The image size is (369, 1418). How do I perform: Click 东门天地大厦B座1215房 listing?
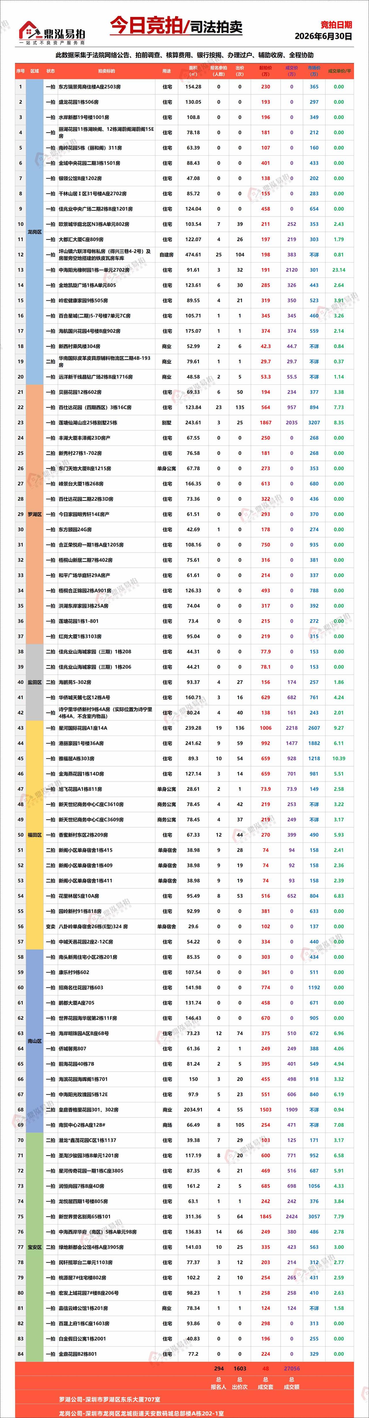pyautogui.click(x=85, y=468)
